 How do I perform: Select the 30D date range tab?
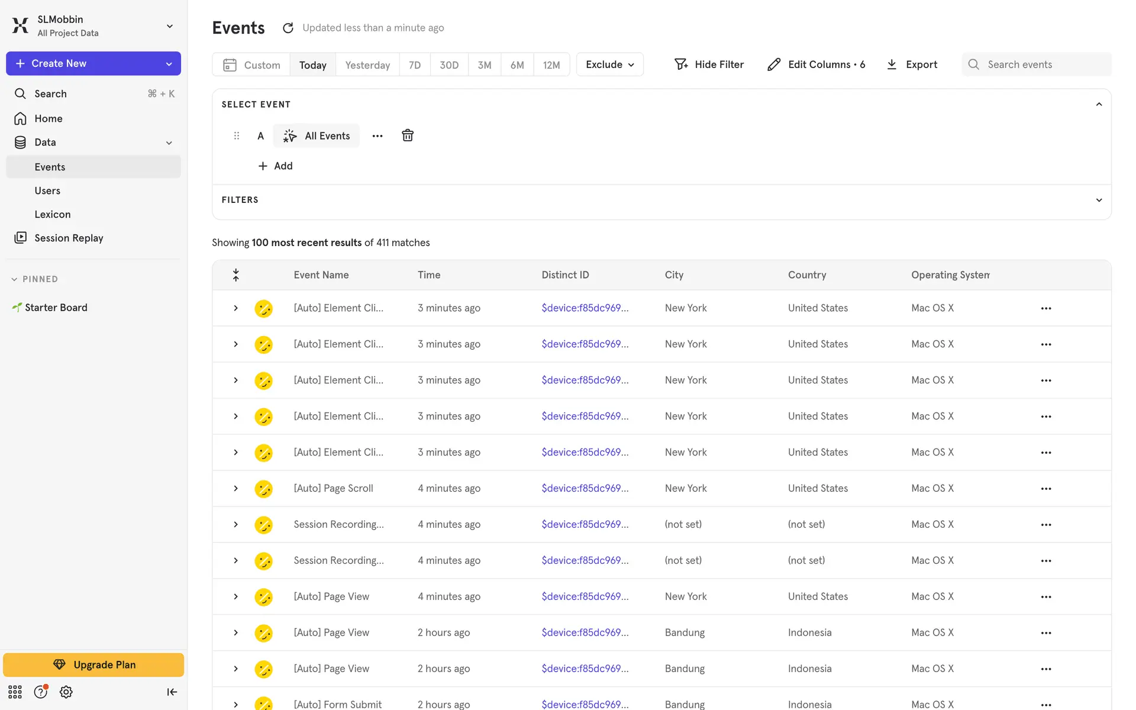point(449,65)
